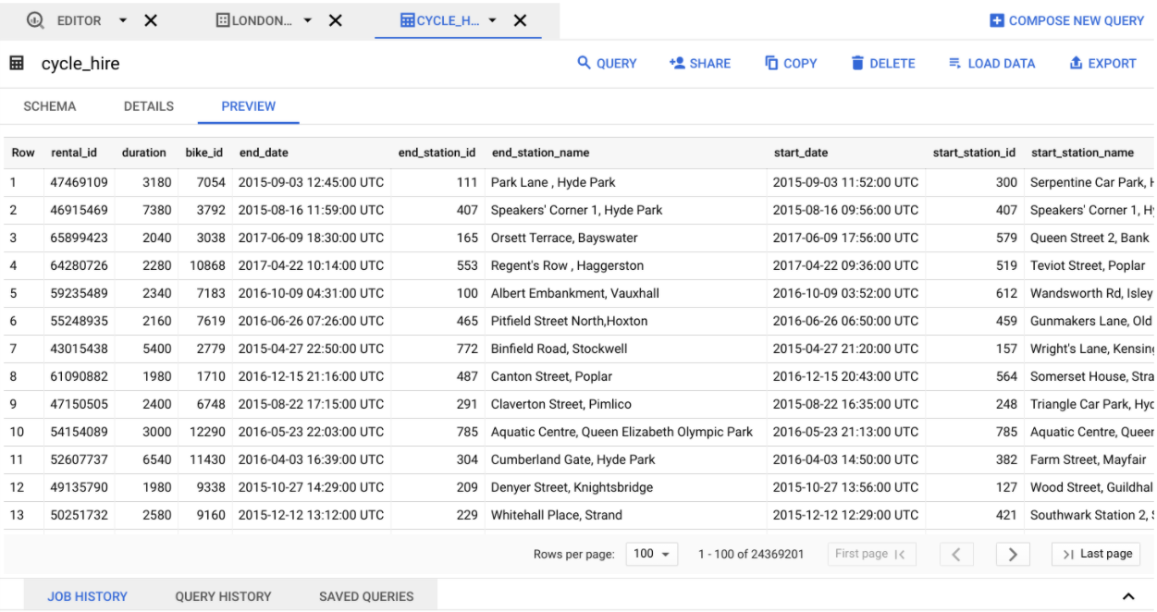1157x612 pixels.
Task: Collapse the bottom history panel chevron
Action: [x=1128, y=595]
